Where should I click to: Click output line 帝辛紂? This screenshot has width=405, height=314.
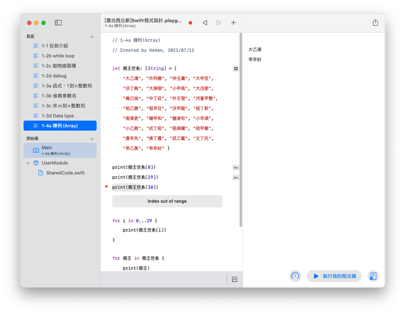[255, 60]
